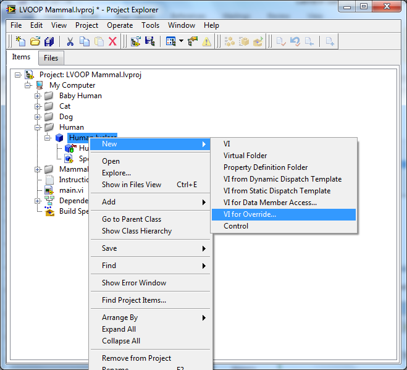
Task: Select Show in Files View
Action: [150, 185]
